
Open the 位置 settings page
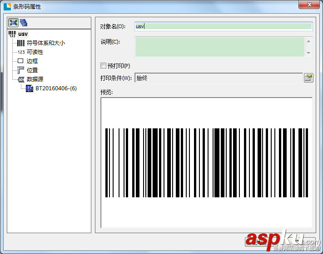pos(32,70)
